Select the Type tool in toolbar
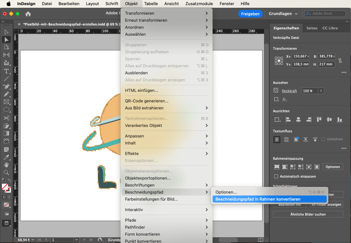Screen dimensions: 351x243 (x=6, y=71)
